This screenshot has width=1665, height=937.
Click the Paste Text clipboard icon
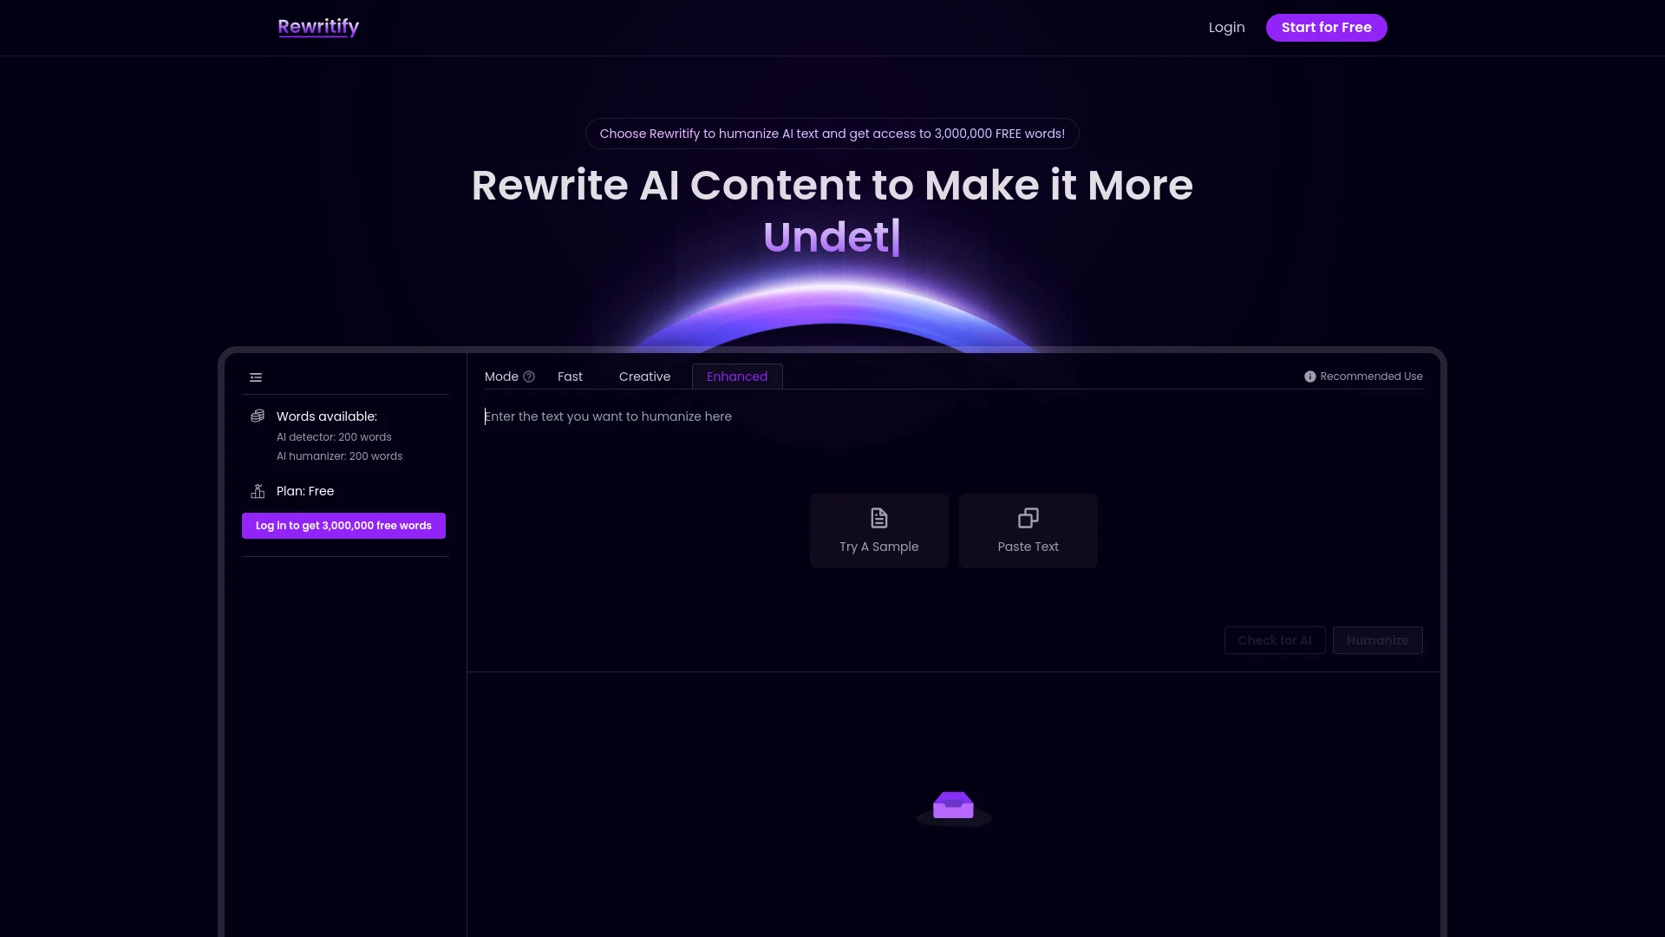(1028, 518)
